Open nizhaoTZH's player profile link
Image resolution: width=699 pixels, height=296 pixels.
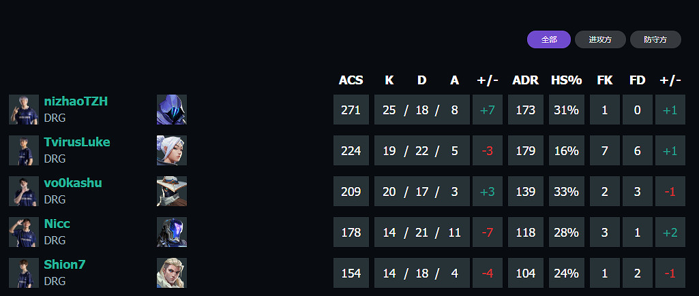pos(76,101)
